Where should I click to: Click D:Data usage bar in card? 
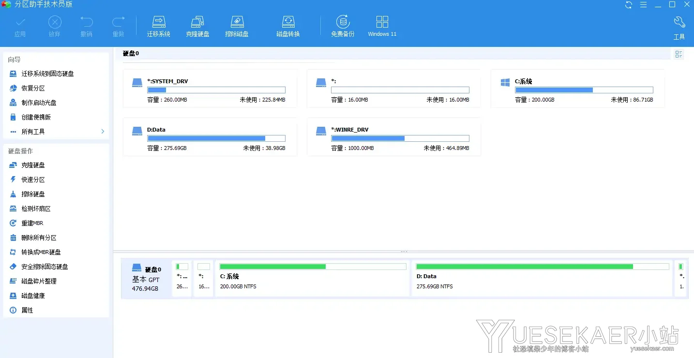(216, 138)
